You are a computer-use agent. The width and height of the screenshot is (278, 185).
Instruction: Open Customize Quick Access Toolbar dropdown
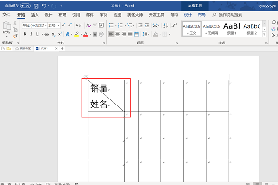(61, 6)
